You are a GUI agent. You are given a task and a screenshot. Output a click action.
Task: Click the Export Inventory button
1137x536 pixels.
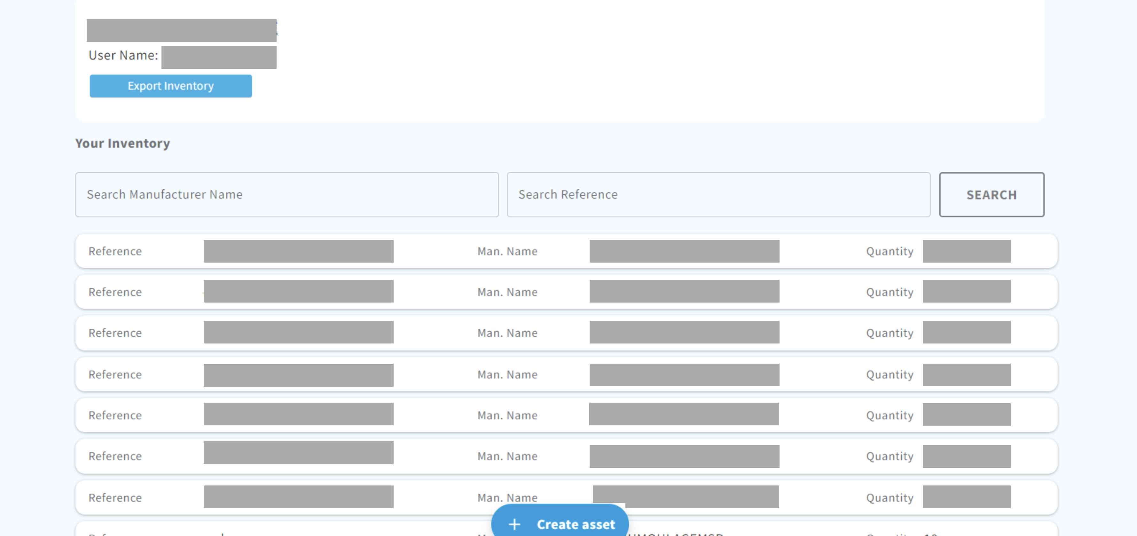[x=170, y=86]
